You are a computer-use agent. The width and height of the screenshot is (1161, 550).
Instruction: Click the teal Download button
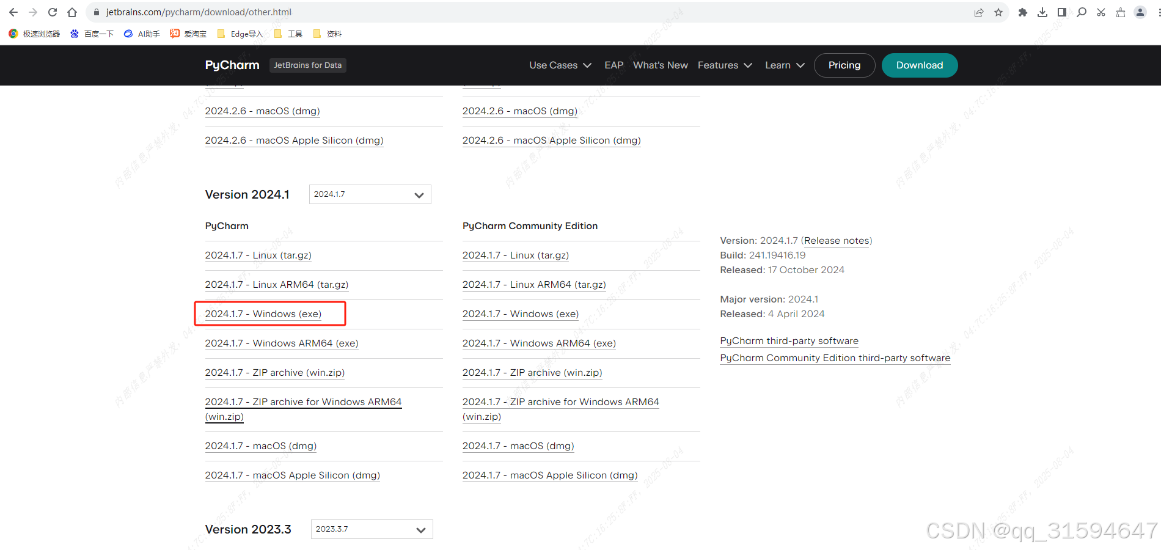pyautogui.click(x=920, y=65)
